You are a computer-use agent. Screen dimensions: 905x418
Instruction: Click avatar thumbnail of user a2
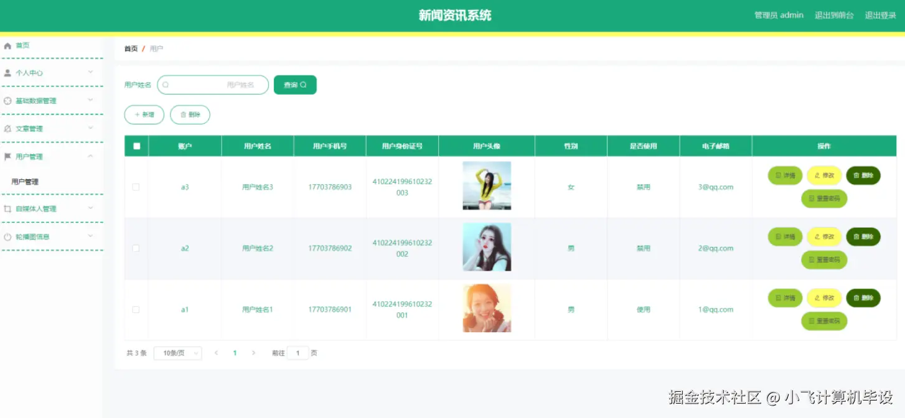click(487, 247)
